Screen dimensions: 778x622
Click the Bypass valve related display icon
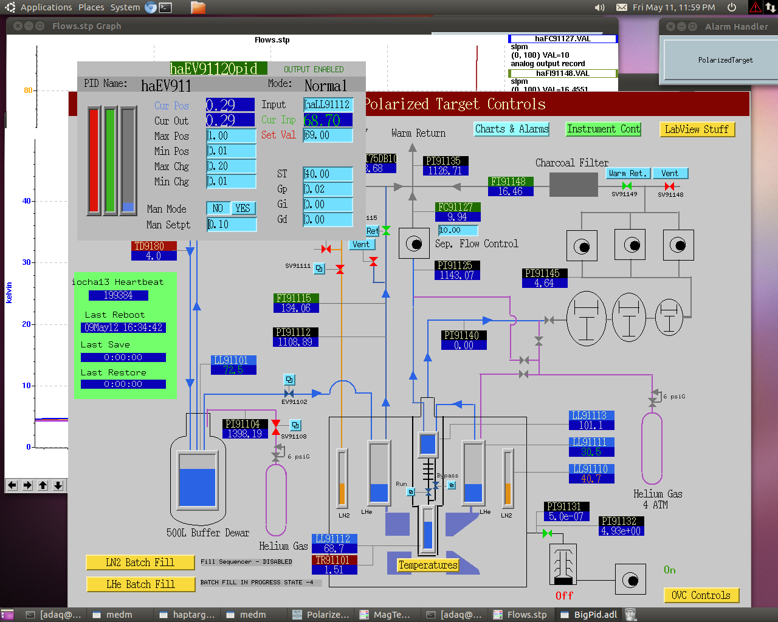coord(452,485)
